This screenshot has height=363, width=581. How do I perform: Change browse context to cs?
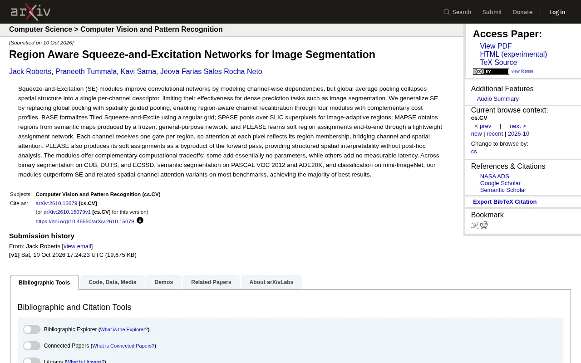pyautogui.click(x=474, y=152)
